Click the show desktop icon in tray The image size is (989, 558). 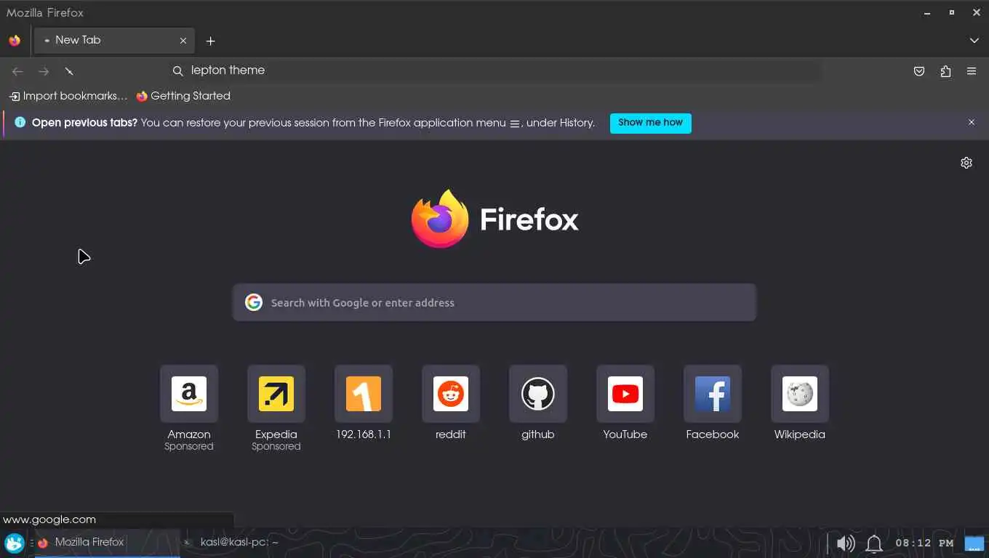tap(974, 543)
